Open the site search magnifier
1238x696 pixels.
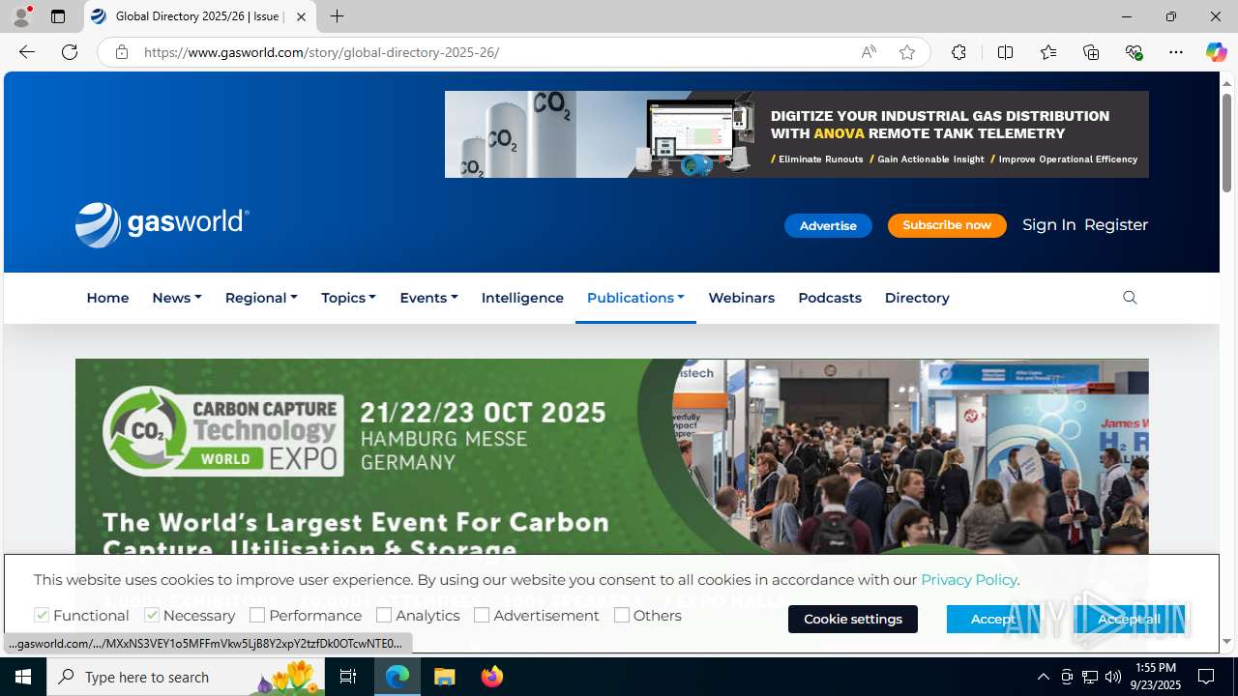(x=1130, y=298)
